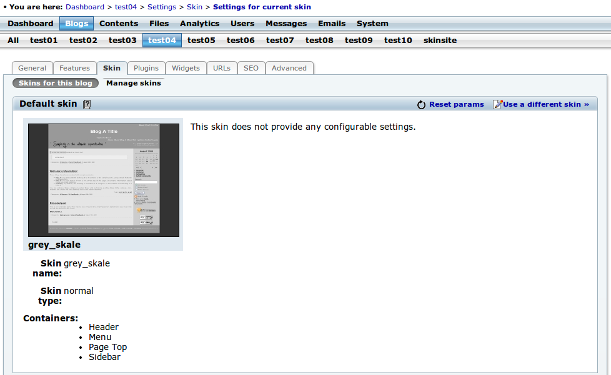Go to the Contents menu
Viewport: 611px width, 375px height.
pos(119,23)
